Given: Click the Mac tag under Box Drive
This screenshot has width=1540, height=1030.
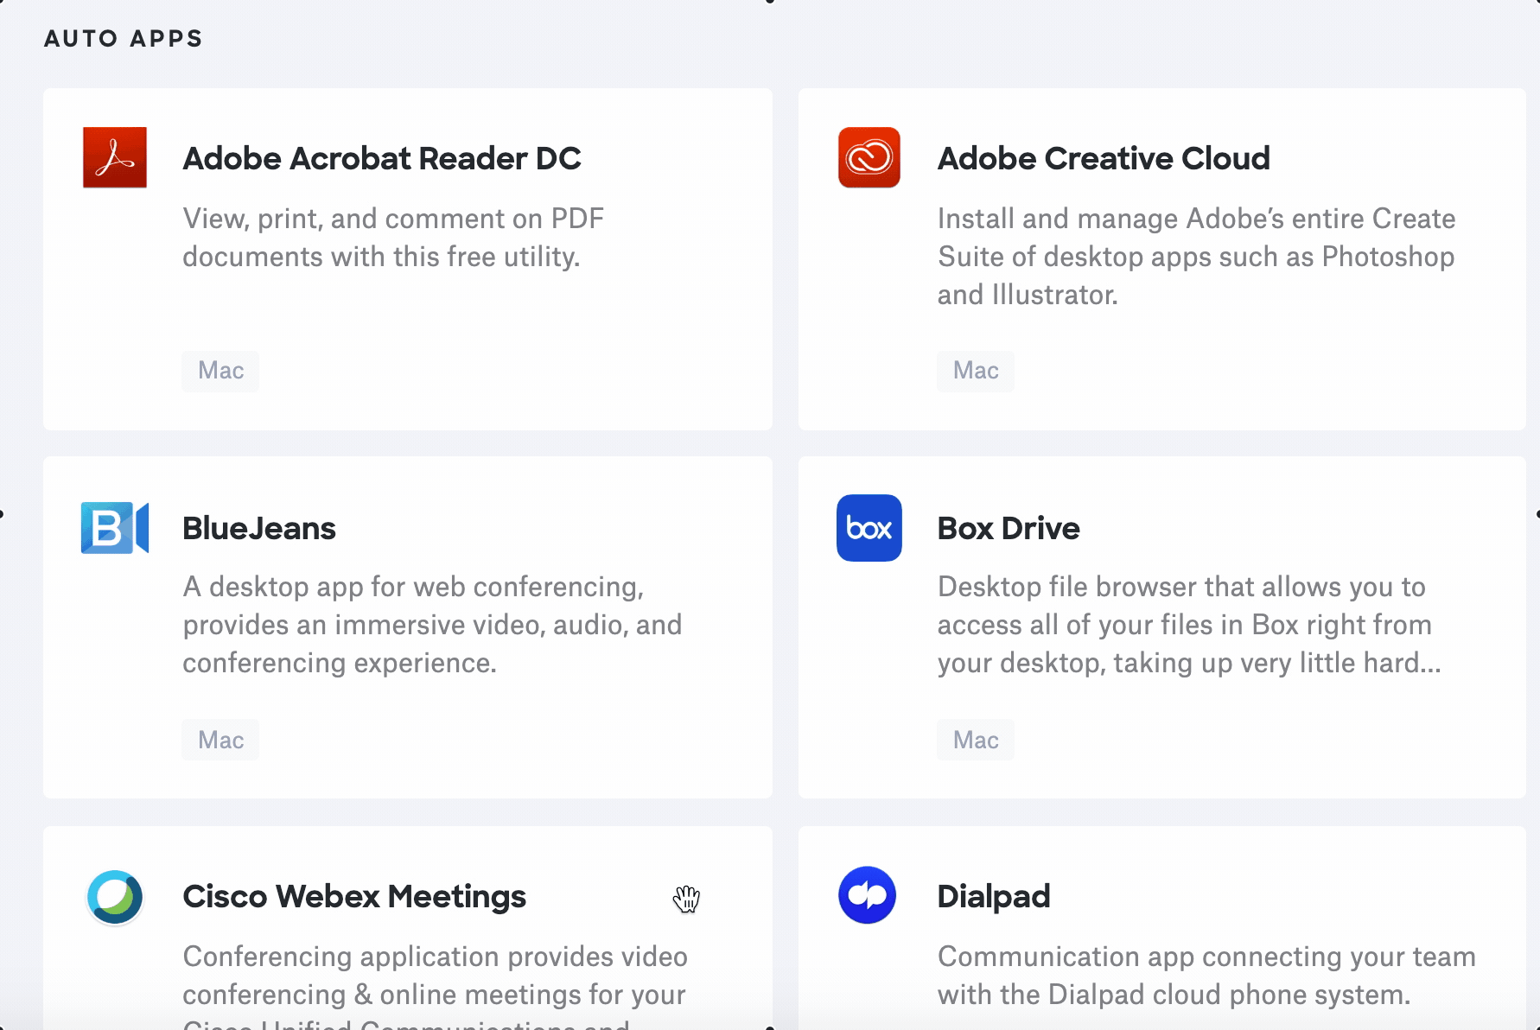Looking at the screenshot, I should 975,740.
